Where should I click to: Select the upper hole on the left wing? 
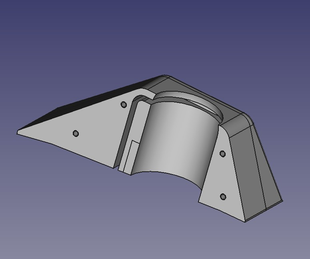tap(124, 105)
